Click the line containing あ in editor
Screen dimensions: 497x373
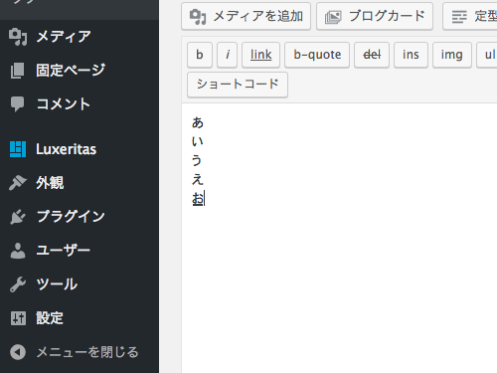coord(198,123)
